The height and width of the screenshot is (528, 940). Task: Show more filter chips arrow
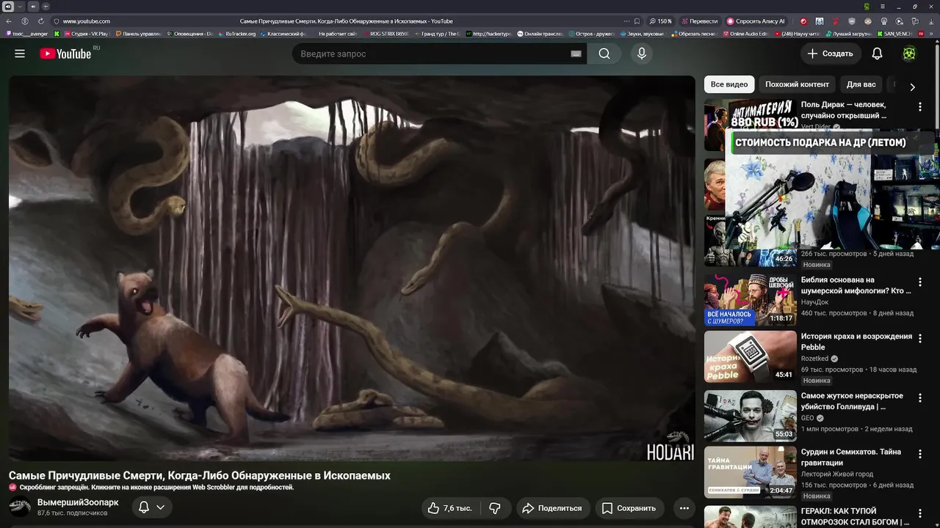[912, 87]
